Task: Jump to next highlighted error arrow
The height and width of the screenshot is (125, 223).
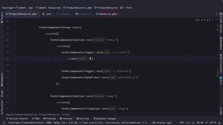Action: pos(217,20)
